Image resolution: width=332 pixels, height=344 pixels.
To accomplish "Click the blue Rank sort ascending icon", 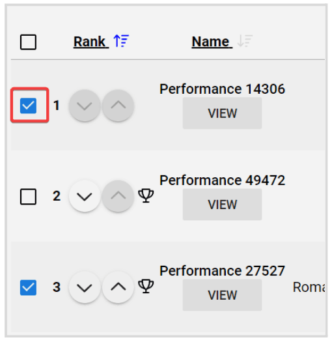I will coord(121,40).
